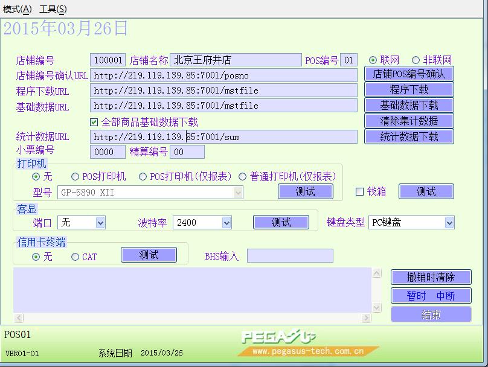
Task: Expand the 波特率 baud rate dropdown
Action: coord(226,223)
